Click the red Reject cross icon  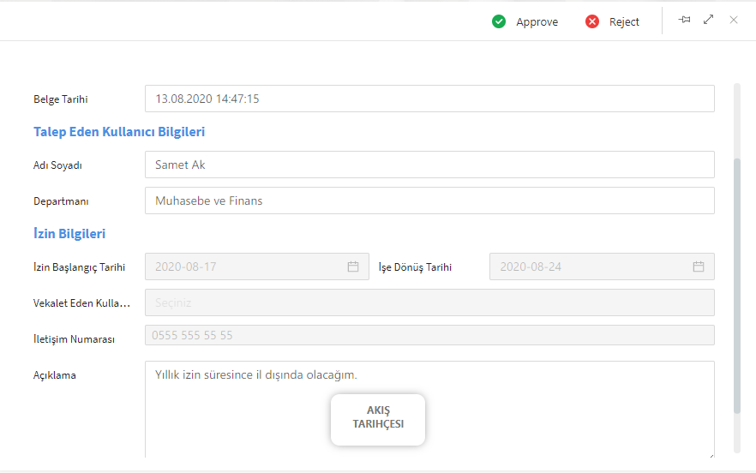[592, 21]
